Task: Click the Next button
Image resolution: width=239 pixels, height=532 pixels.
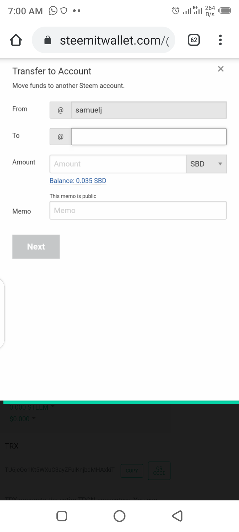Action: 36,247
